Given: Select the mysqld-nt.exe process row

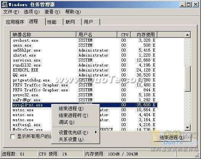Looking at the screenshot, I should [84, 105].
